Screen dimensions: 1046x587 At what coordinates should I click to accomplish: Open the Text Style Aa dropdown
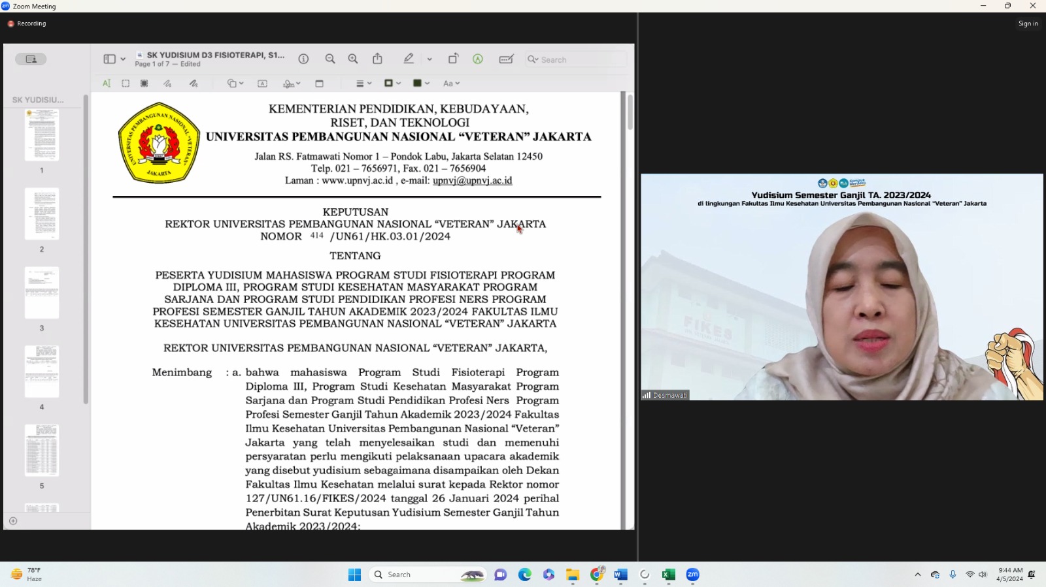coord(451,84)
